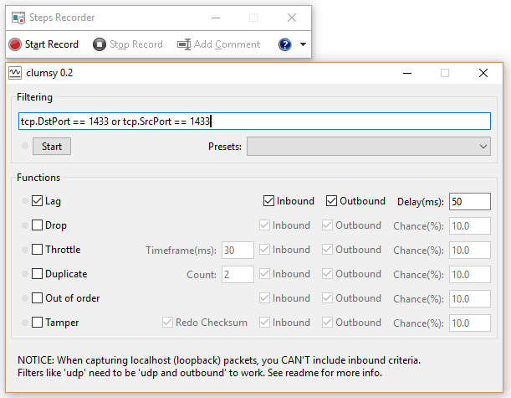Minimize the clumsy 0.2 window
This screenshot has height=398, width=511.
tap(407, 73)
